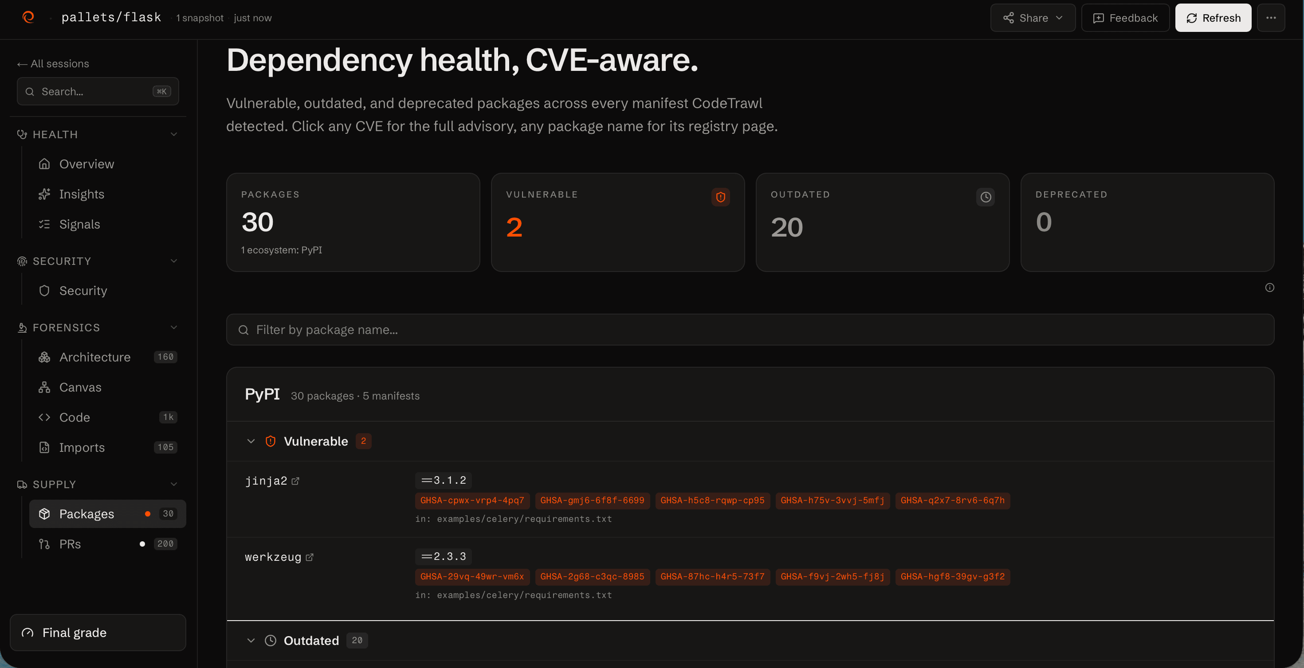
Task: Collapse the SECURITY section
Action: (98, 261)
